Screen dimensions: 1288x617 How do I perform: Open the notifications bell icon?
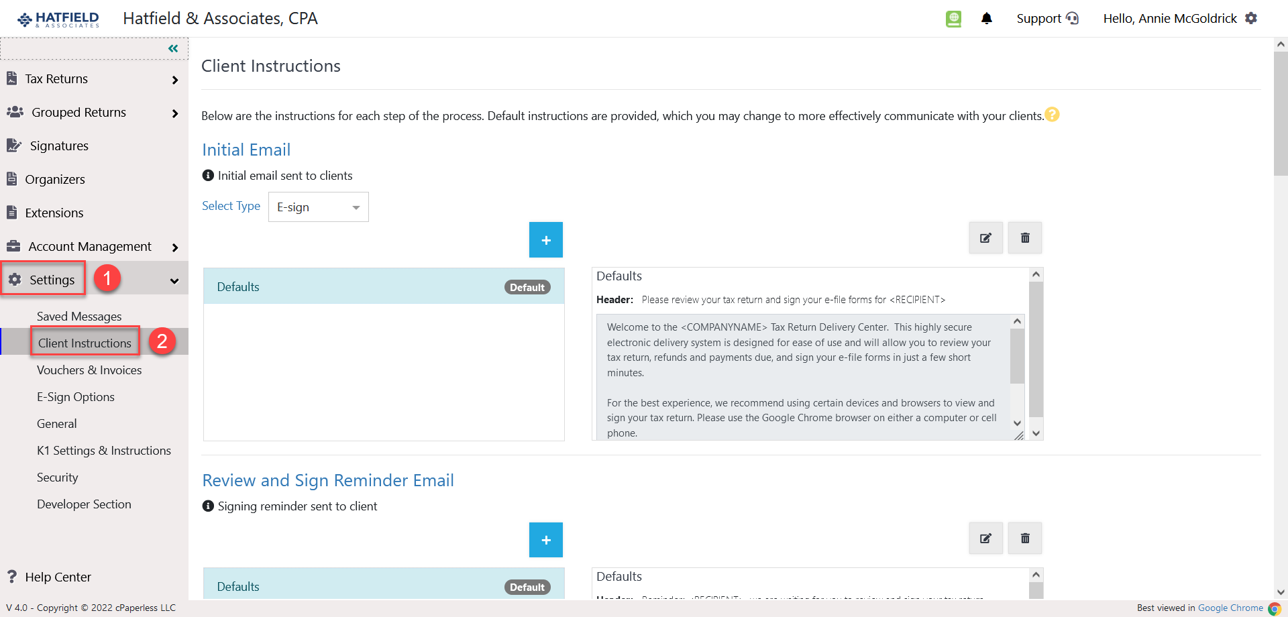click(x=987, y=18)
